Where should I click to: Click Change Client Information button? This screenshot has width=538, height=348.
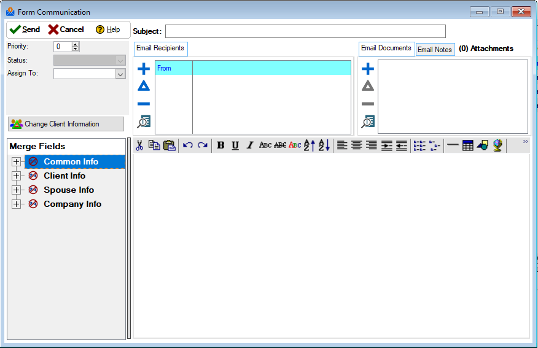(66, 124)
